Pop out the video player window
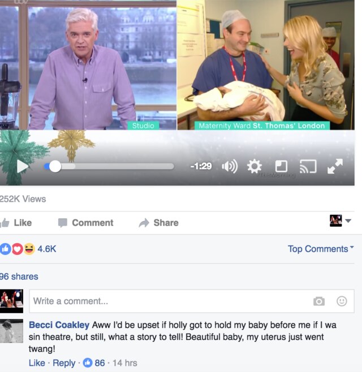The width and height of the screenshot is (362, 372). tap(281, 166)
